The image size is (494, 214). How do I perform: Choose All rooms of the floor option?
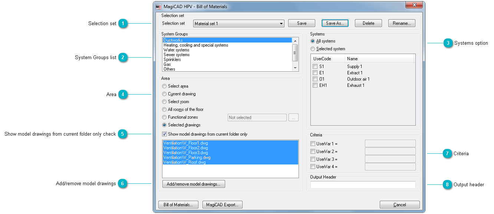pos(164,109)
